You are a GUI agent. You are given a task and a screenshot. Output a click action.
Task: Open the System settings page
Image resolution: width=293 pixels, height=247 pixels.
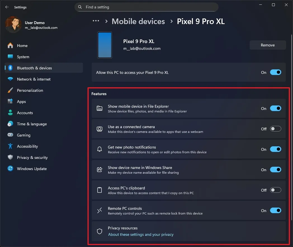23,57
